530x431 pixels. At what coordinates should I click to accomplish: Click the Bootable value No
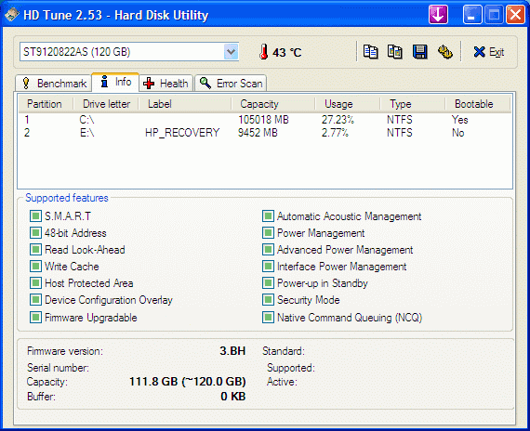click(x=458, y=133)
